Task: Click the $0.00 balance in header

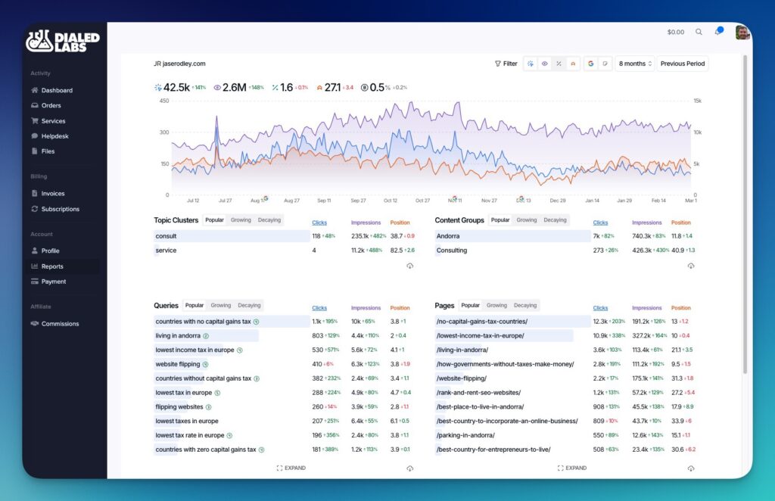Action: click(676, 32)
